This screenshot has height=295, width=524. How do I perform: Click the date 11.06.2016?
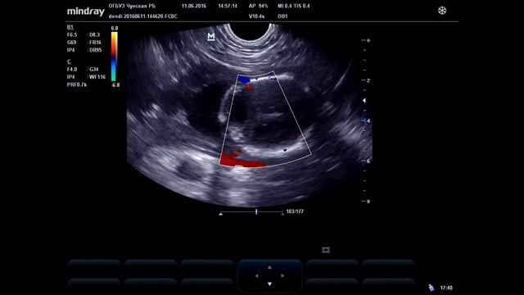(194, 6)
